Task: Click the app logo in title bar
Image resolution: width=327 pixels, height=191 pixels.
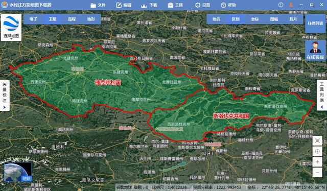Action: (x=4, y=5)
